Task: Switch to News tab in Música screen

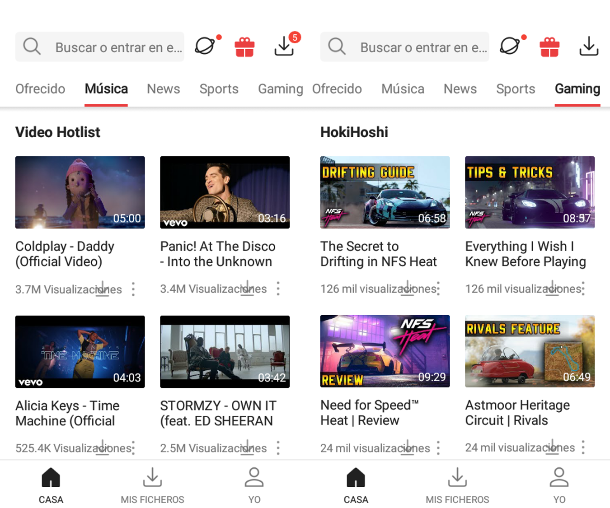Action: click(164, 89)
